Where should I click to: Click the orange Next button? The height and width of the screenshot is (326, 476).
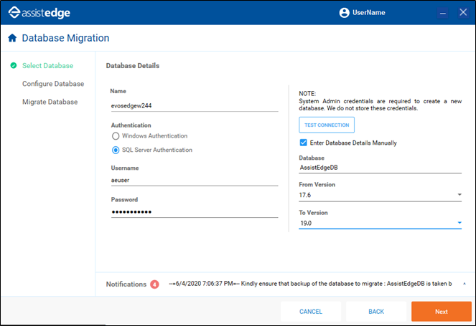[x=442, y=312]
